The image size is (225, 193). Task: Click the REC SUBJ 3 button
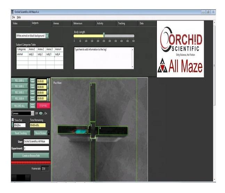[20, 93]
